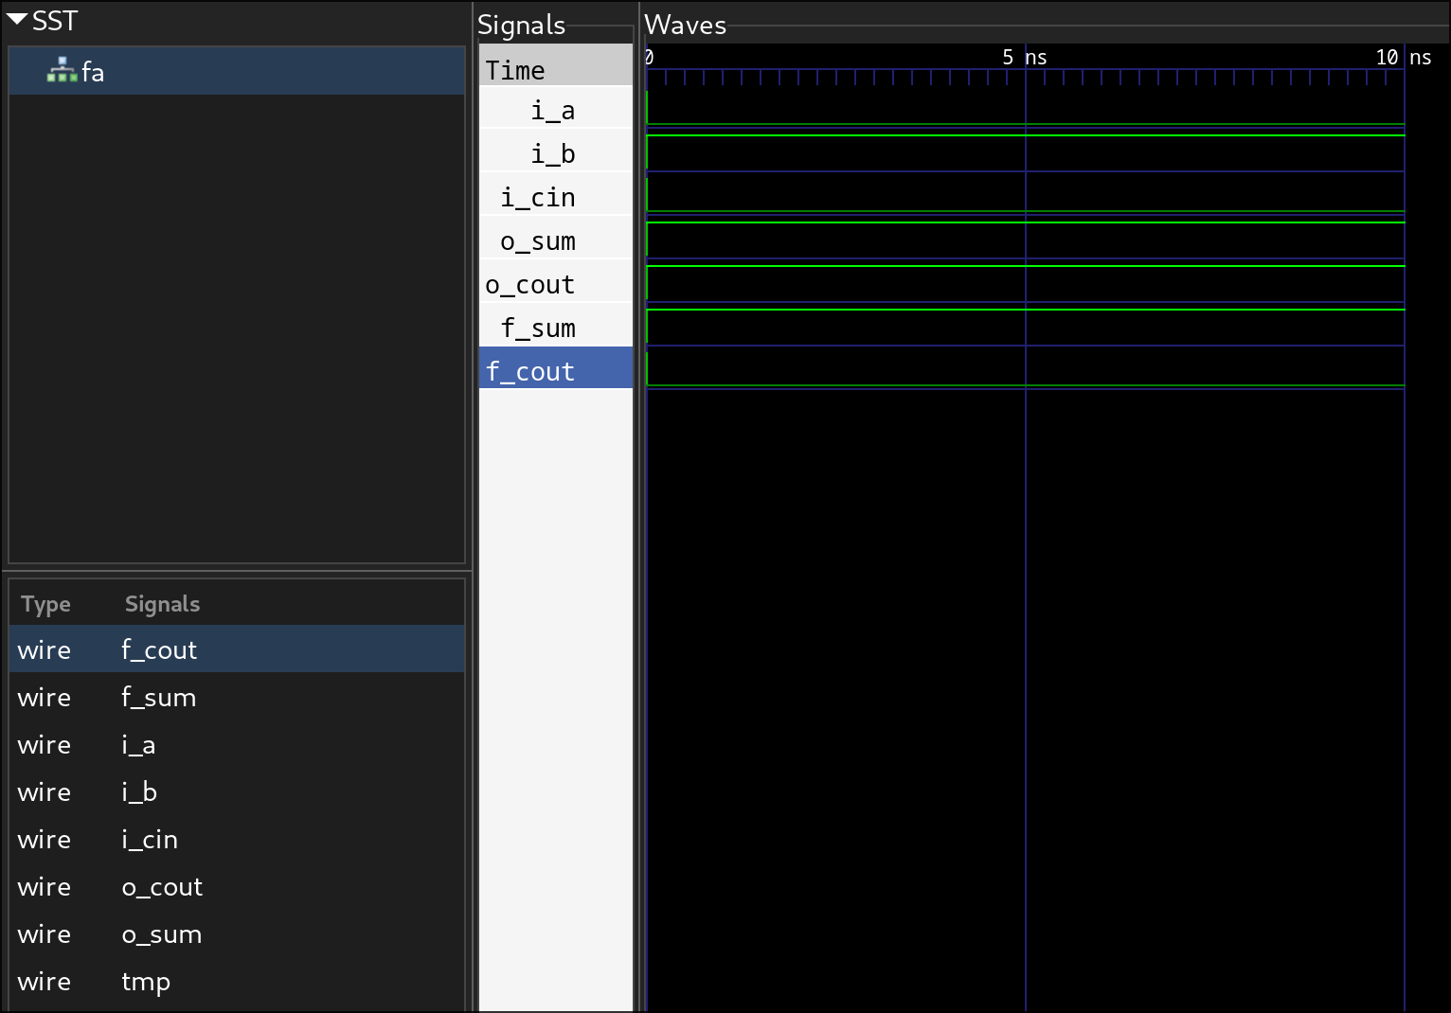Select i_b wire in signal list

tap(237, 791)
